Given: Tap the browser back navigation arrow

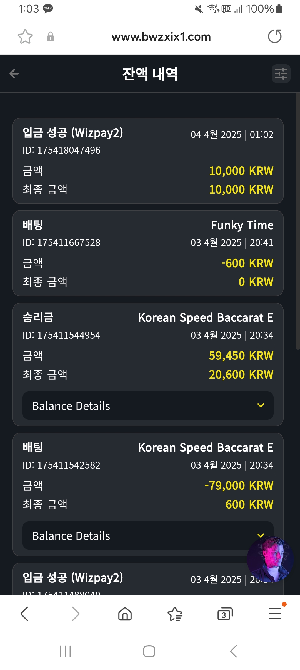Looking at the screenshot, I should point(24,614).
